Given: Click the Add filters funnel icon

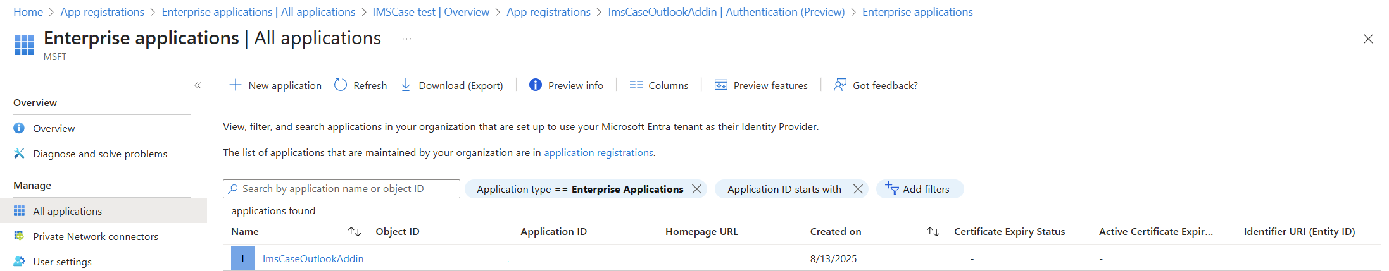Looking at the screenshot, I should click(x=892, y=188).
